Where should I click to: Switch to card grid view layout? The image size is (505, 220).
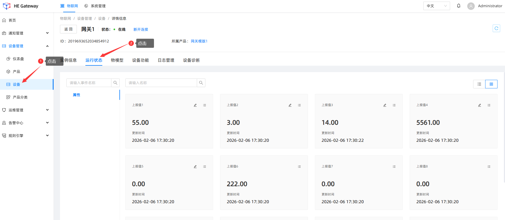pos(491,84)
